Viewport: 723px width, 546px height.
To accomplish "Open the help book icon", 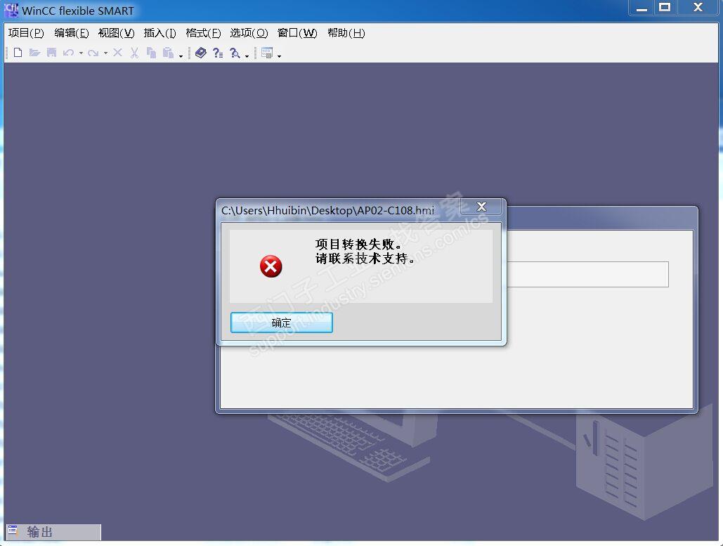I will 200,53.
